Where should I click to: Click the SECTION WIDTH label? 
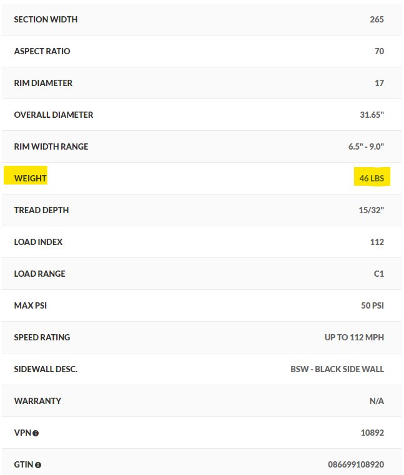pyautogui.click(x=46, y=19)
